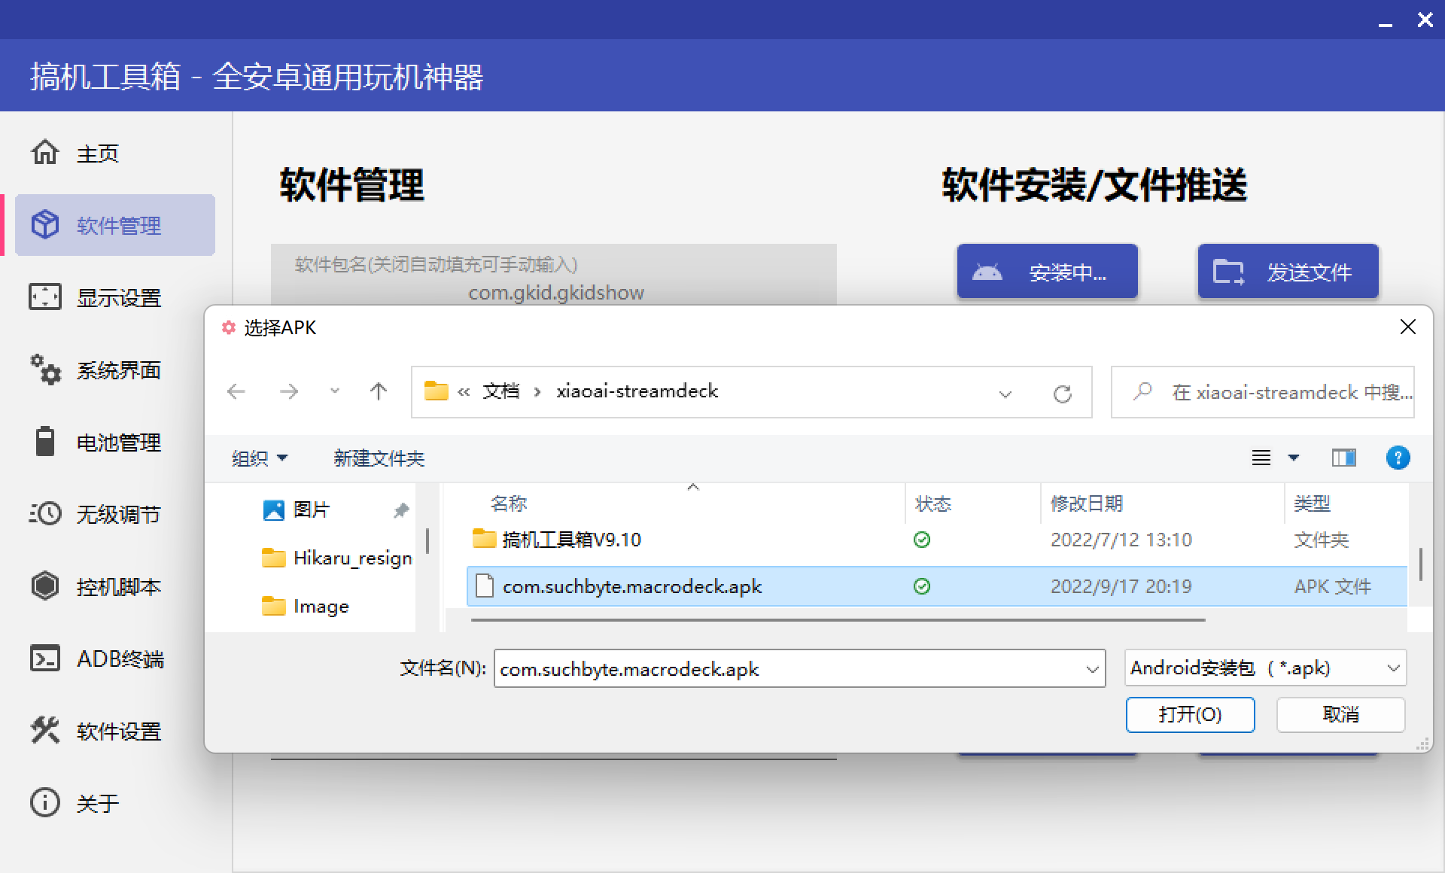Viewport: 1445px width, 873px height.
Task: Click 取消 to cancel the dialog
Action: click(x=1340, y=714)
